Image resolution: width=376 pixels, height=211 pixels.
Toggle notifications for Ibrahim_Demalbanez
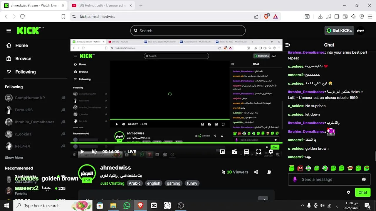pos(63,122)
